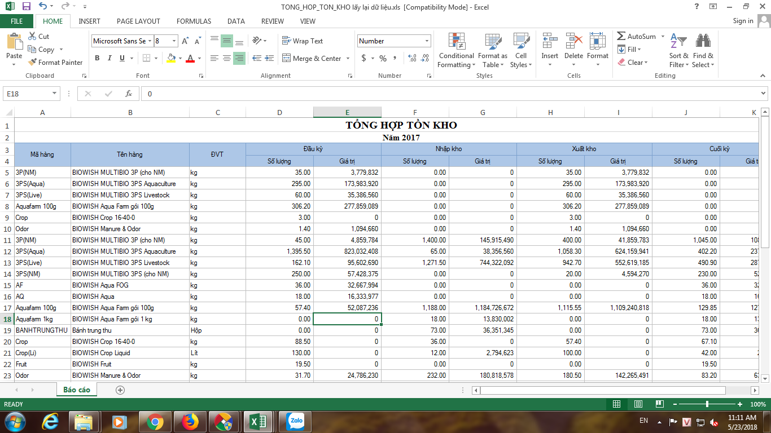Open the Fill dropdown
The height and width of the screenshot is (433, 771).
(629, 49)
